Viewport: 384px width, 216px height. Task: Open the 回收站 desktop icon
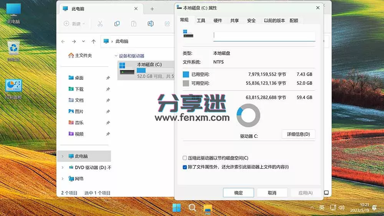[14, 51]
